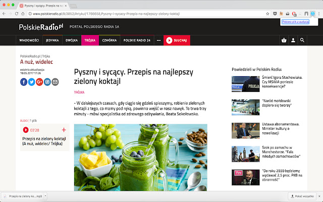Open the 2,5 proc. PKB story thumbnail
Screen dimensions: 323x202
(246, 177)
